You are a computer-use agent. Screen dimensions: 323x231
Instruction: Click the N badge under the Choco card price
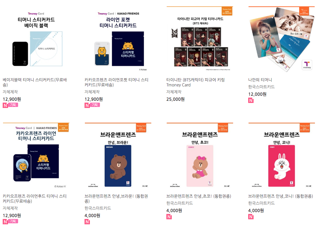pos(169,217)
